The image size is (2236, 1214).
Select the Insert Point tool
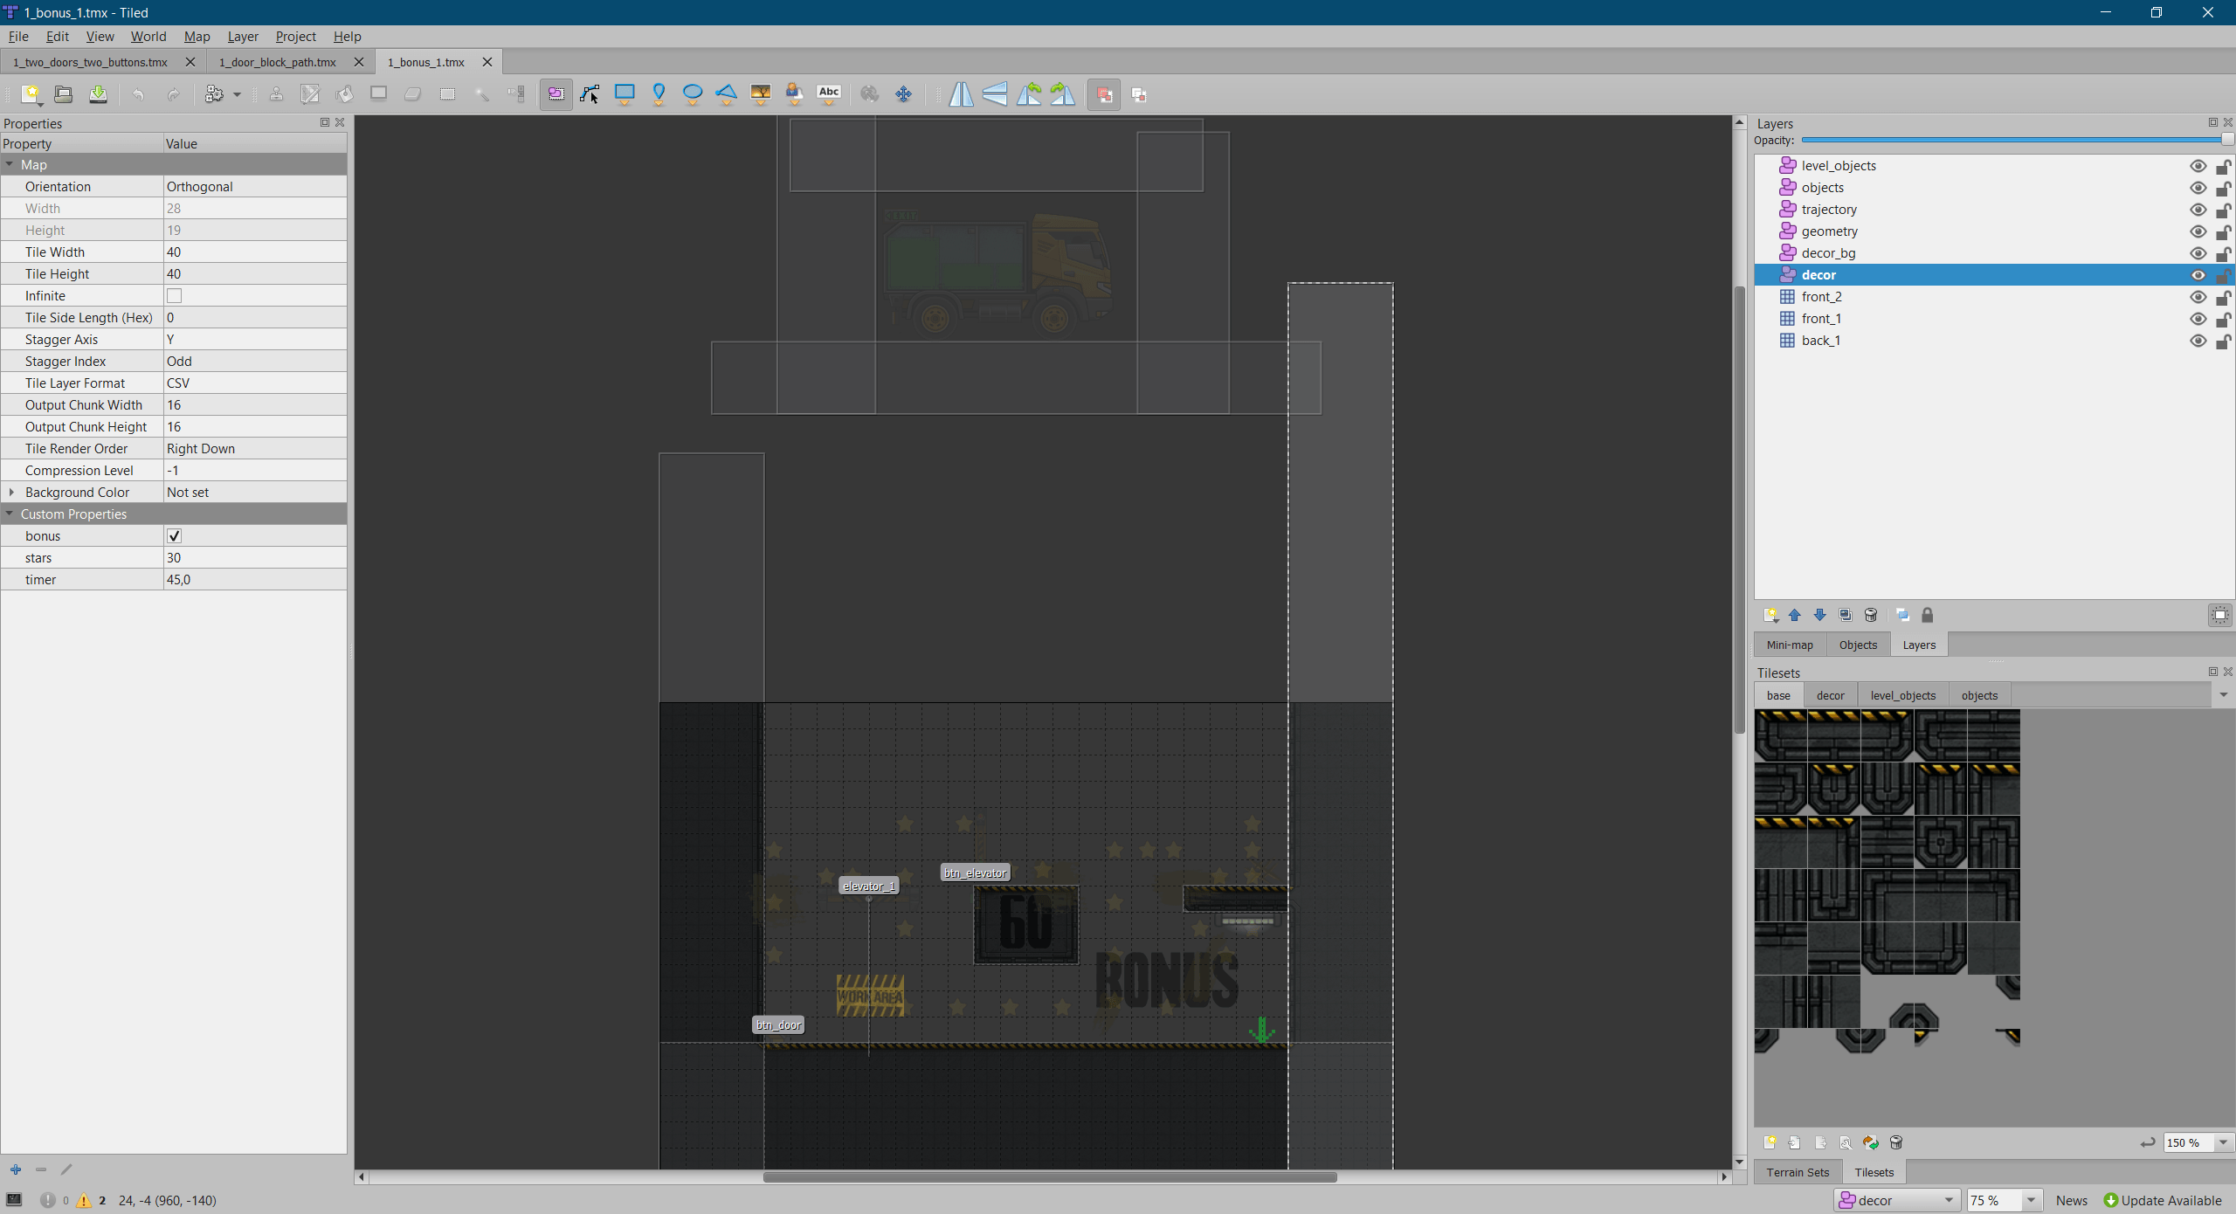pos(659,93)
